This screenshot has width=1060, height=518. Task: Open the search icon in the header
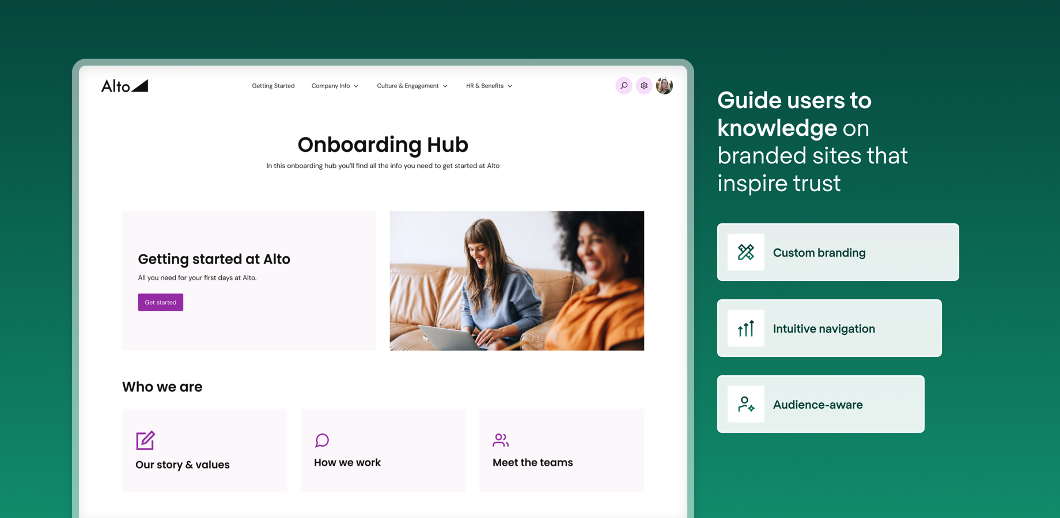point(623,85)
